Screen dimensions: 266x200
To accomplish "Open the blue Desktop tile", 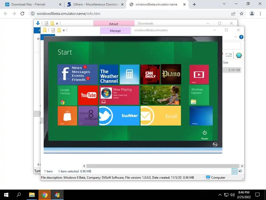I will coord(201,116).
